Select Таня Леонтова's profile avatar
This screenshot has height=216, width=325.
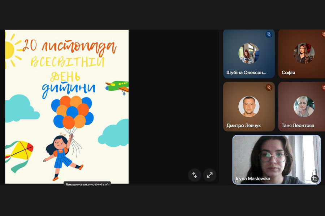[x=304, y=107]
